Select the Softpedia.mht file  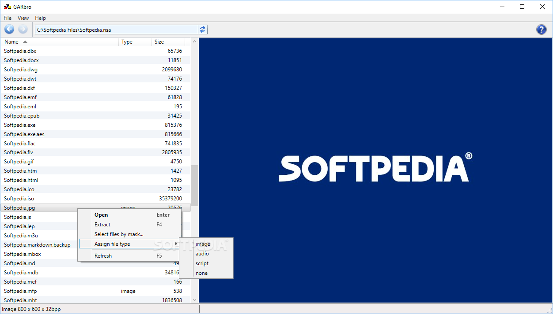96,300
